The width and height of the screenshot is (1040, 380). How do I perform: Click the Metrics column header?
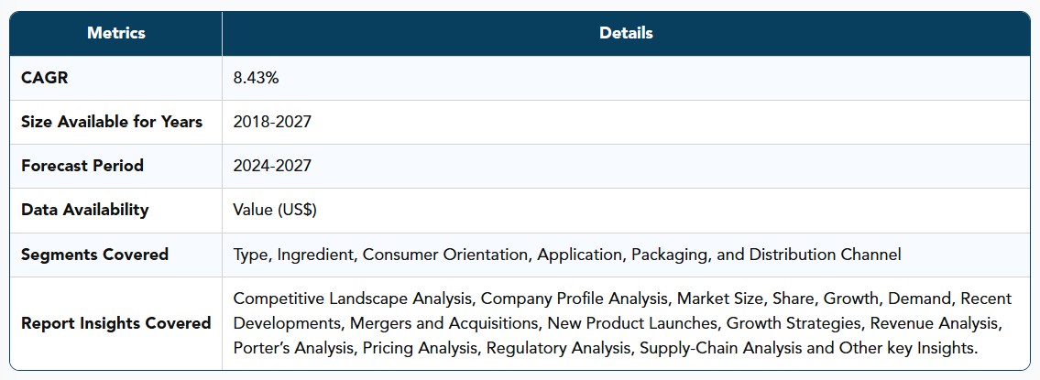[116, 33]
